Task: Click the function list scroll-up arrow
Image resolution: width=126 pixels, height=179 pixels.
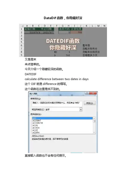Action: tap(94, 118)
